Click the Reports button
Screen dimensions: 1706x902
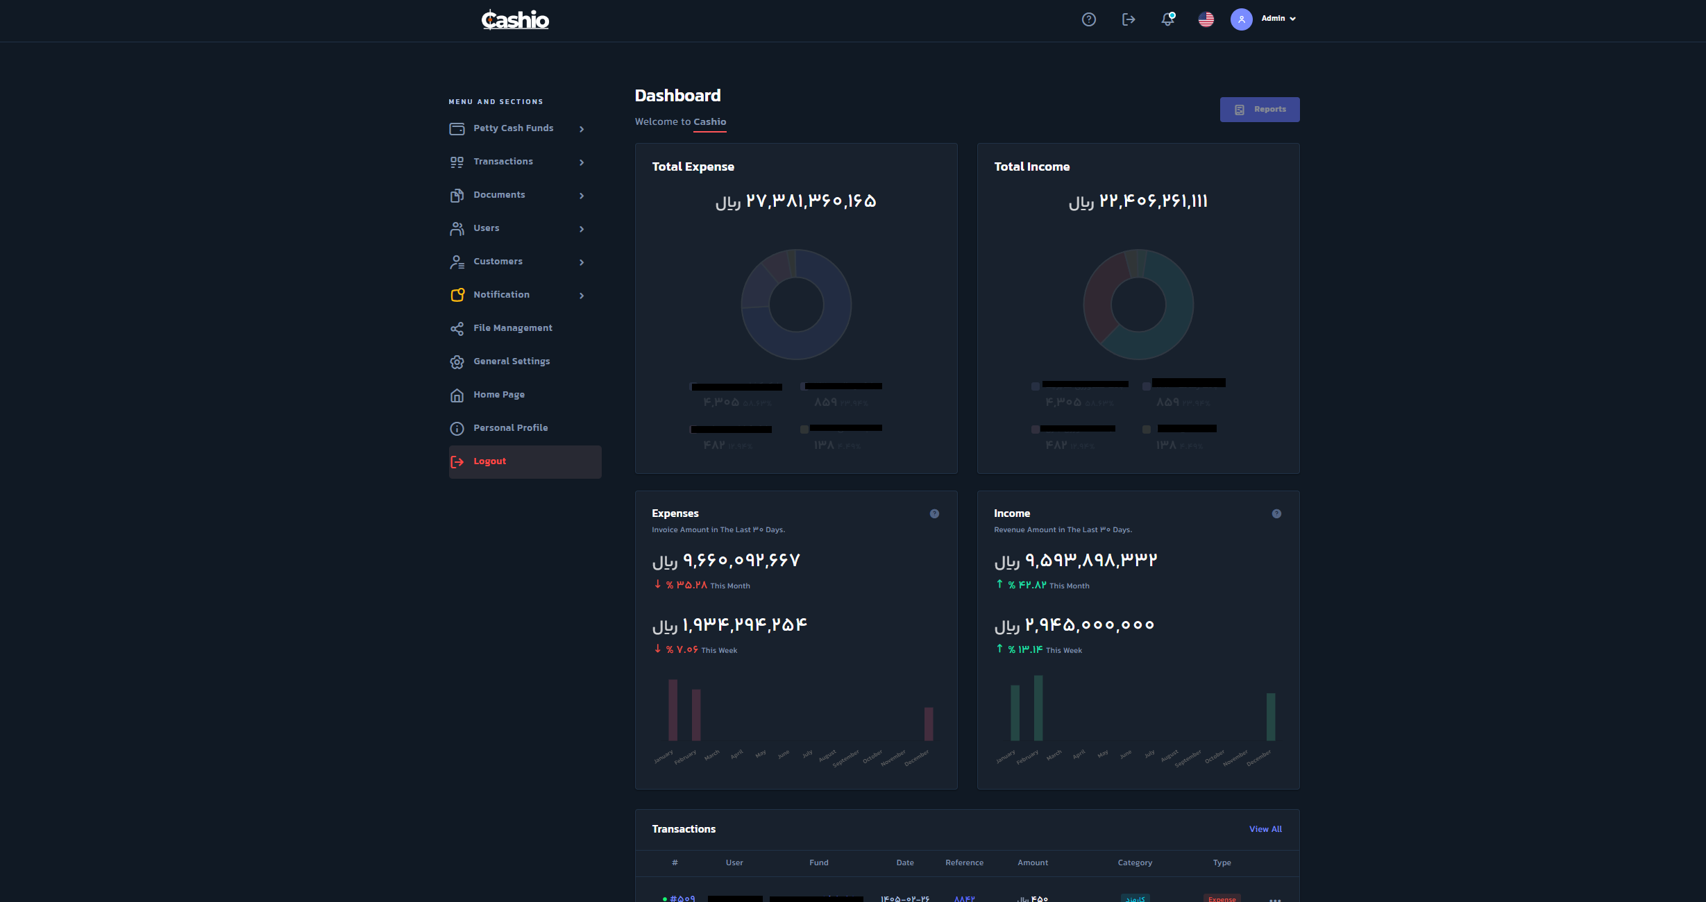(1260, 110)
